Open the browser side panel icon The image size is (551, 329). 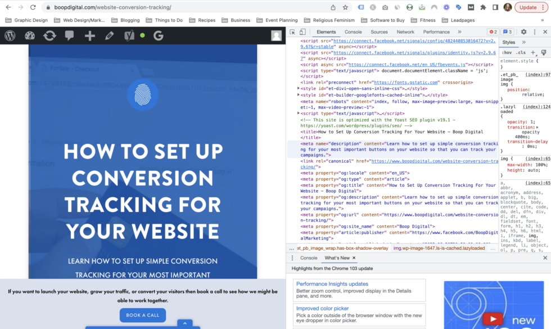click(495, 7)
